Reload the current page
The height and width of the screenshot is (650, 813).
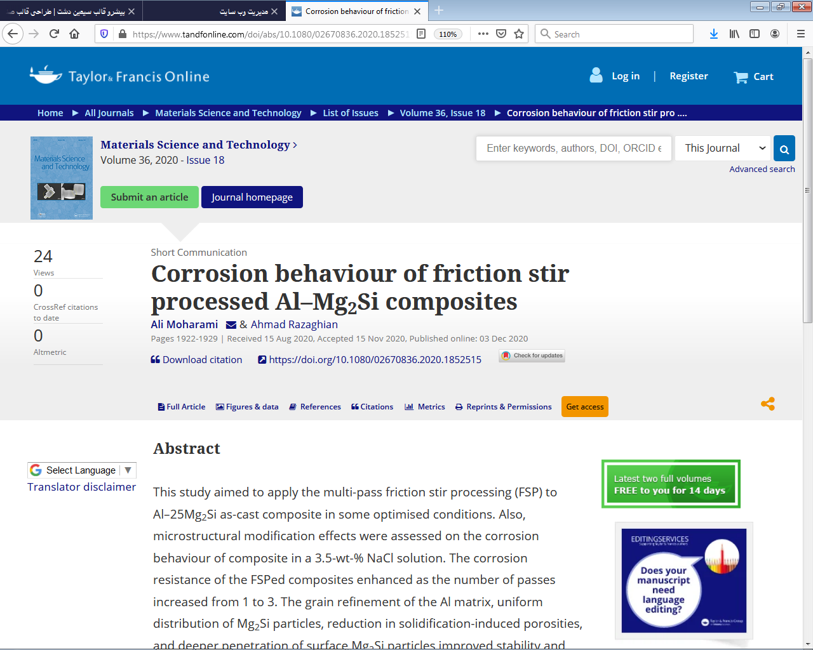coord(54,34)
